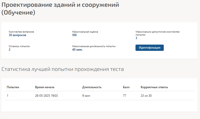Image resolution: width=200 pixels, height=119 pixels.
Task: Click the Время начала column header
Action: (44, 87)
